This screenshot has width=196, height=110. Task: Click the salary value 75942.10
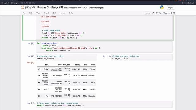(76, 90)
